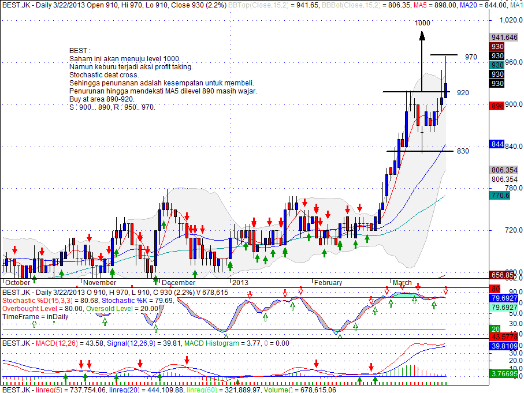Click the 'S : 900... 890, R : 950.. 970.' line
524x393 pixels.
[x=112, y=107]
